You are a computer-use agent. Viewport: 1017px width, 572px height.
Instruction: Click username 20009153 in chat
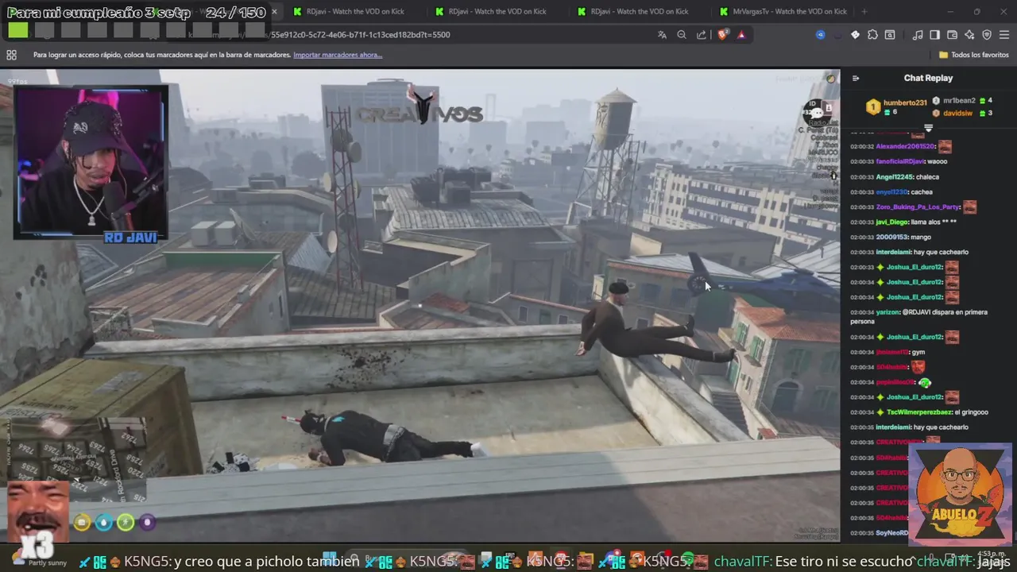pos(891,237)
